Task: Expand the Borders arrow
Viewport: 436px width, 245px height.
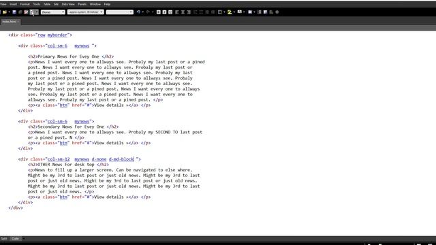Action: [224, 12]
